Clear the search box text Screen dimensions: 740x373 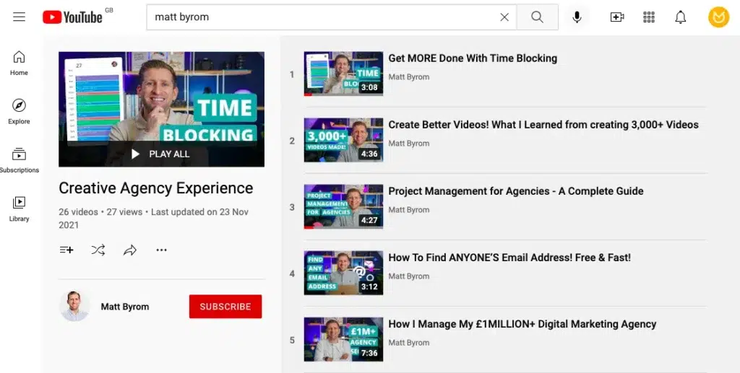pos(504,17)
